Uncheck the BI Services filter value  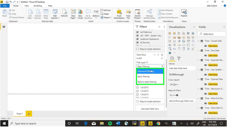tap(138, 42)
